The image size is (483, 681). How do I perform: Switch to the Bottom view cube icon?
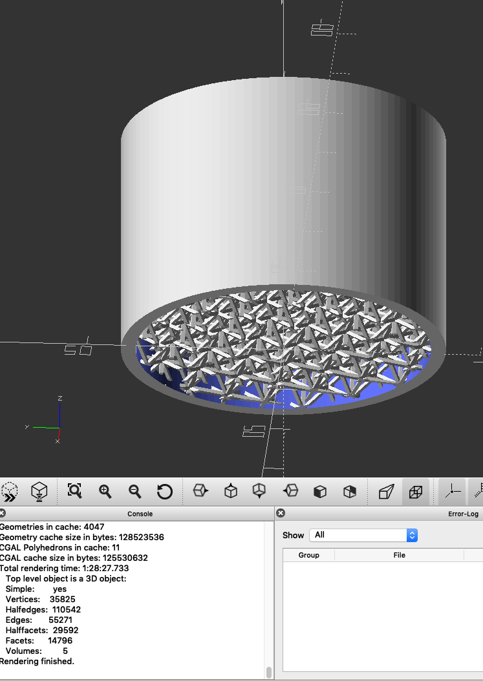[x=260, y=492]
